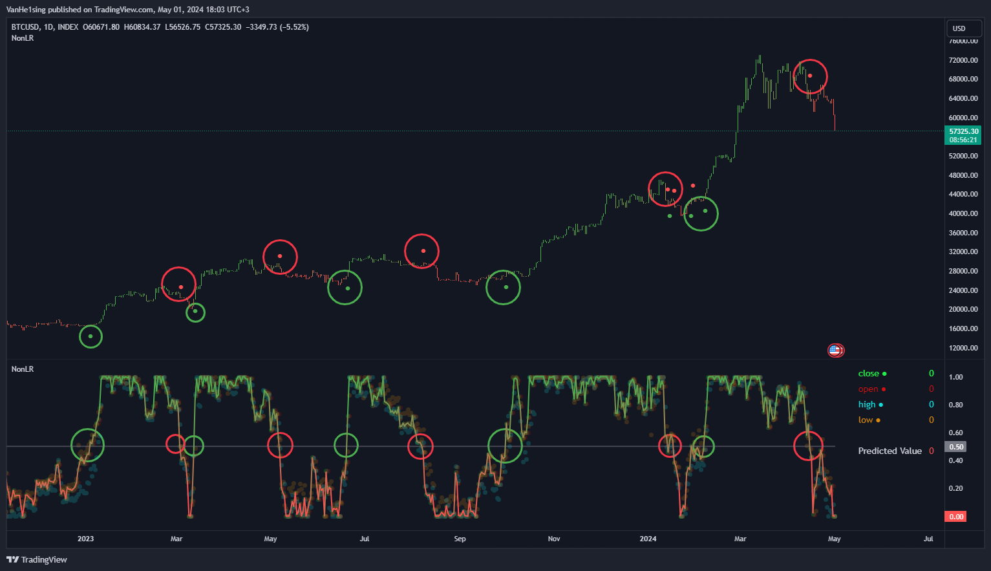Image resolution: width=991 pixels, height=571 pixels.
Task: Open the USD currency selector
Action: point(964,28)
